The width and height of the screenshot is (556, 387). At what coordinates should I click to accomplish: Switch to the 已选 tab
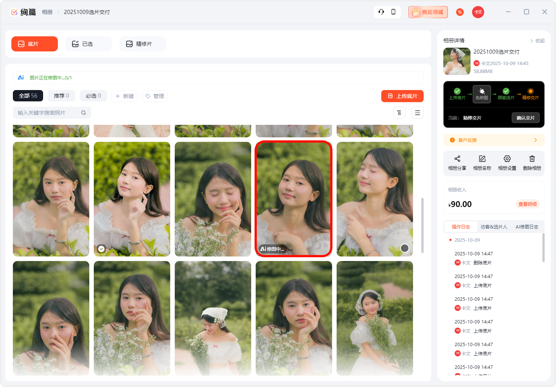coord(89,44)
